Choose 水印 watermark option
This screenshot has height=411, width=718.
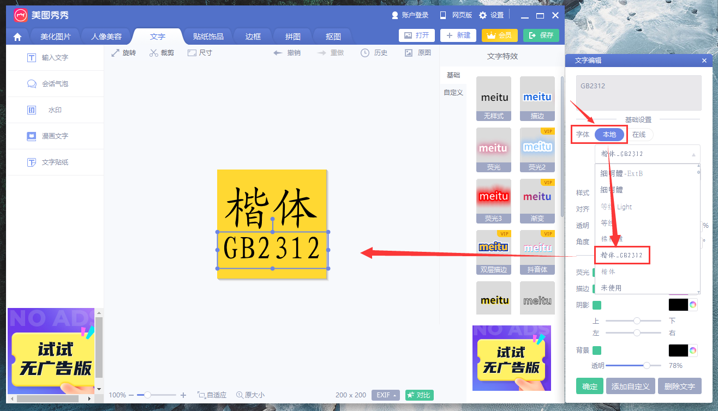click(55, 110)
